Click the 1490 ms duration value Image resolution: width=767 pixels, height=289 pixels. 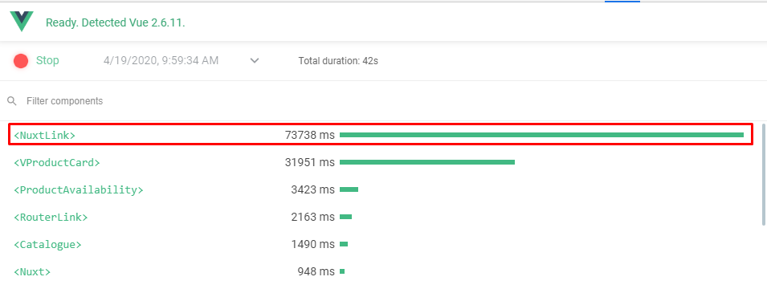pyautogui.click(x=312, y=245)
